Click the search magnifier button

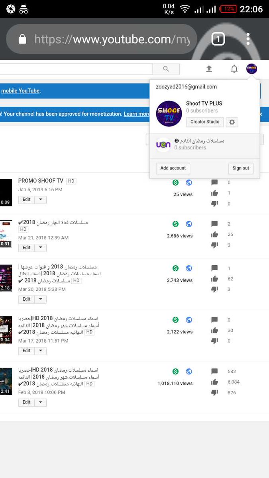[166, 69]
